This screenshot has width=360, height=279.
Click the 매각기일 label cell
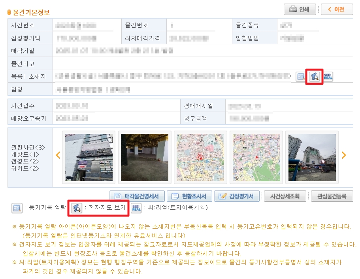tap(30, 51)
